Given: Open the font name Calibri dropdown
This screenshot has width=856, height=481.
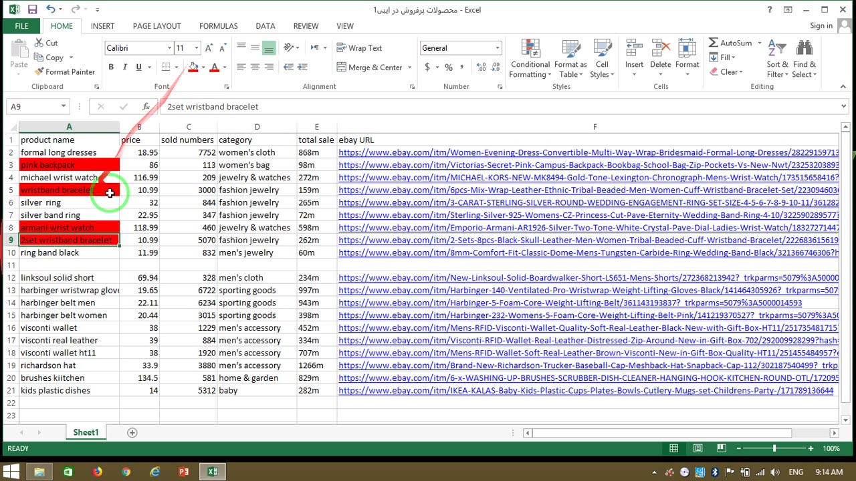Looking at the screenshot, I should pos(169,48).
